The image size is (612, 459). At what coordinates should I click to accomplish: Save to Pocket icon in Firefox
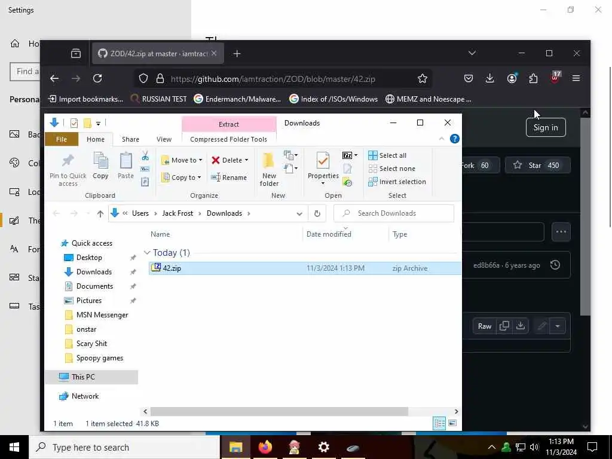pyautogui.click(x=469, y=78)
